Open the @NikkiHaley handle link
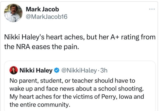 point(79,70)
